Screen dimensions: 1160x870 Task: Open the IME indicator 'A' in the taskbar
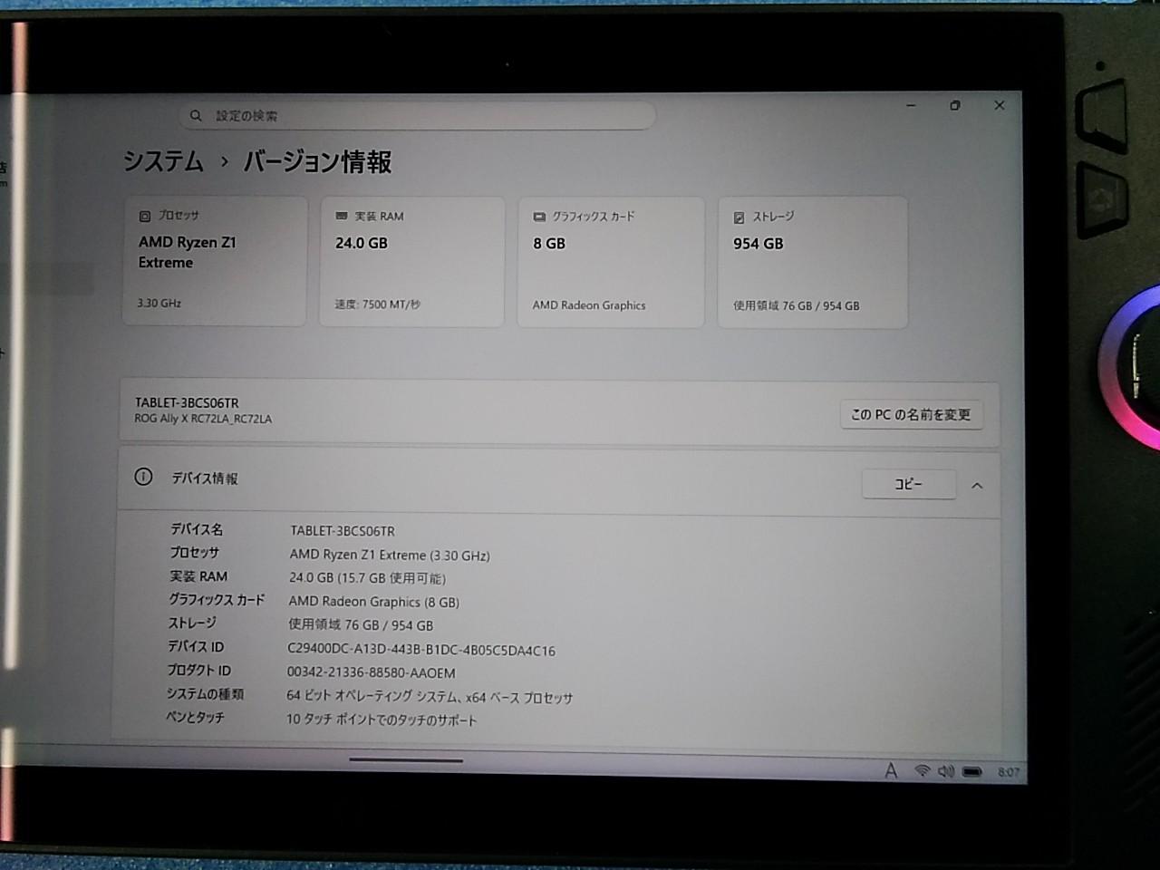point(891,770)
